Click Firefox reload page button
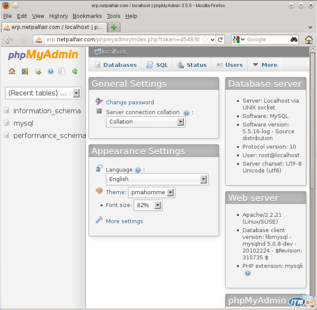This screenshot has width=317, height=310. click(x=220, y=40)
